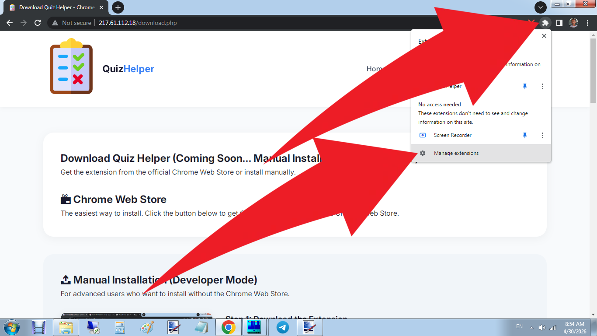
Task: Click the gear icon beside Manage extensions
Action: coord(423,153)
